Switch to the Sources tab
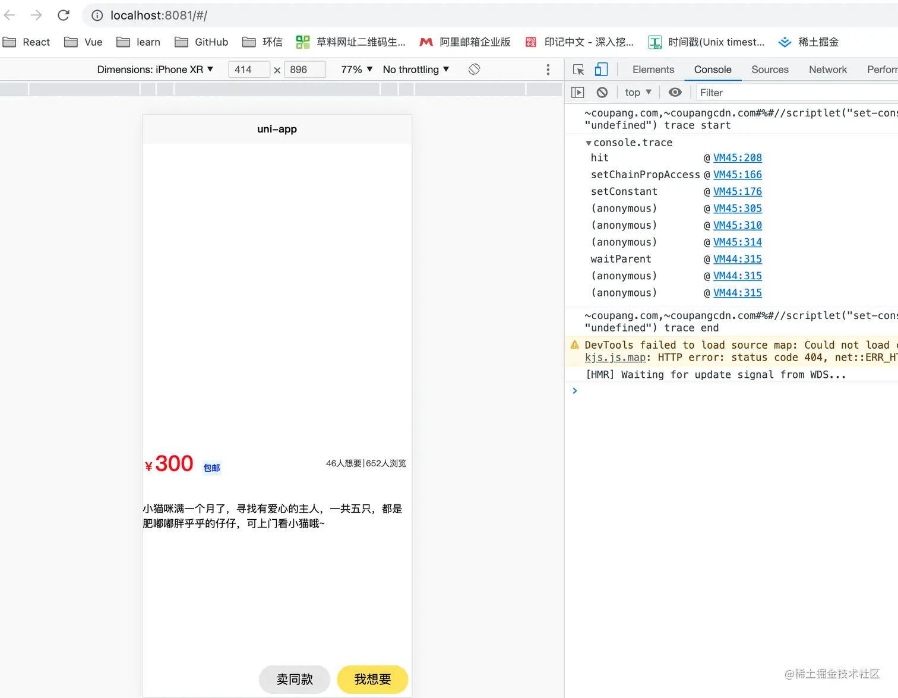Viewport: 898px width, 698px height. point(770,70)
